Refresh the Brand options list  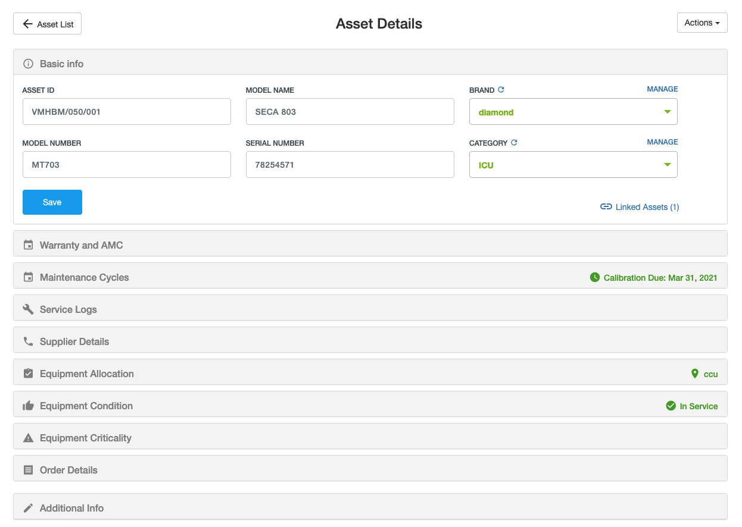click(500, 89)
